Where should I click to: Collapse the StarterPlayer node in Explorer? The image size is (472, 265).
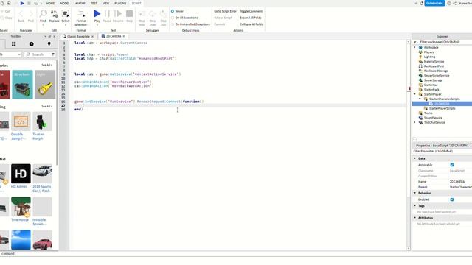(x=414, y=94)
